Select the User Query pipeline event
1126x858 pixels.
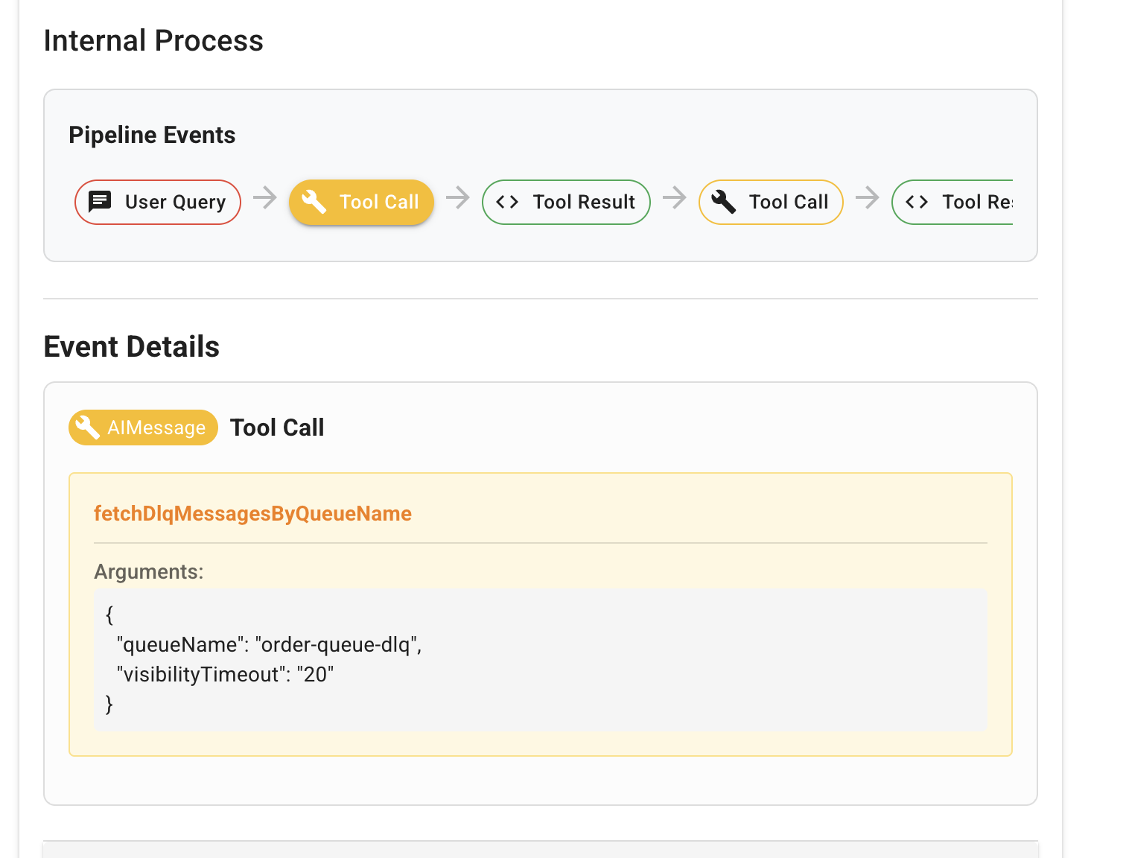pyautogui.click(x=157, y=202)
